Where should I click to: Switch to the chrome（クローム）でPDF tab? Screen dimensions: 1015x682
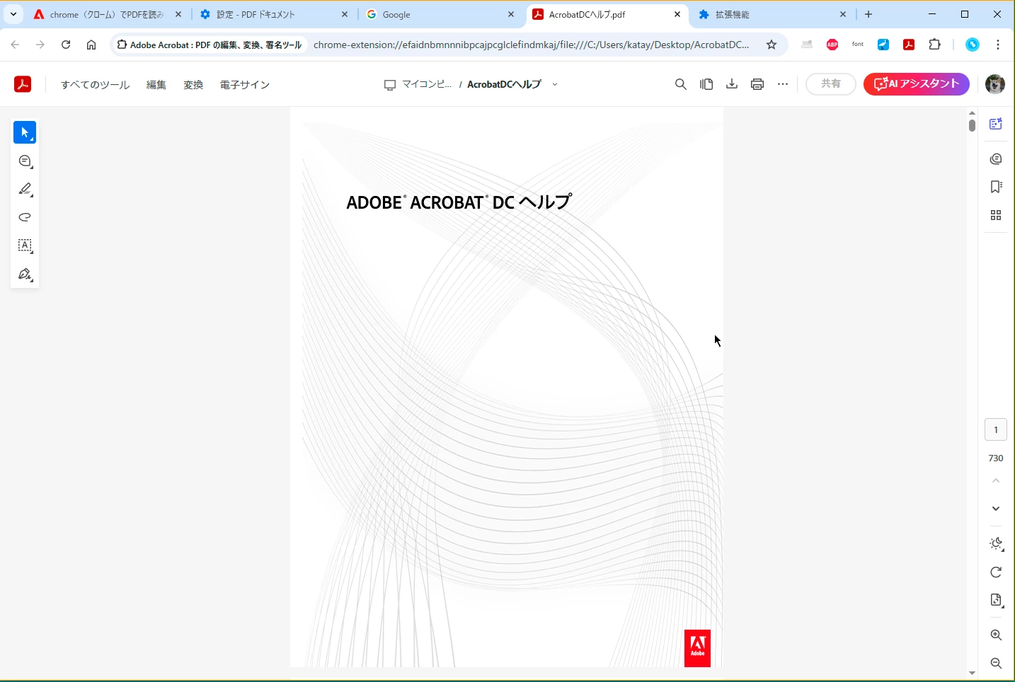click(x=107, y=14)
